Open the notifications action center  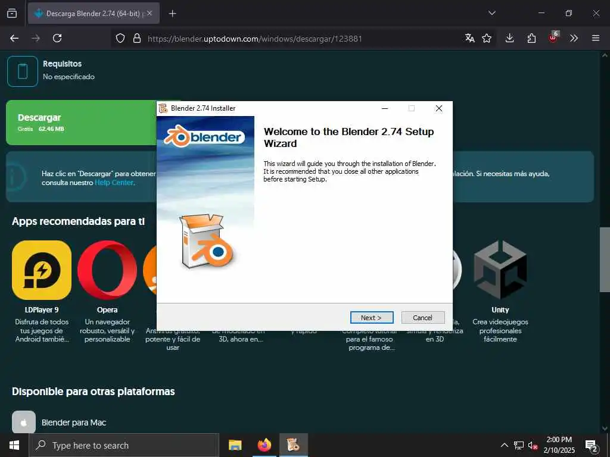592,446
